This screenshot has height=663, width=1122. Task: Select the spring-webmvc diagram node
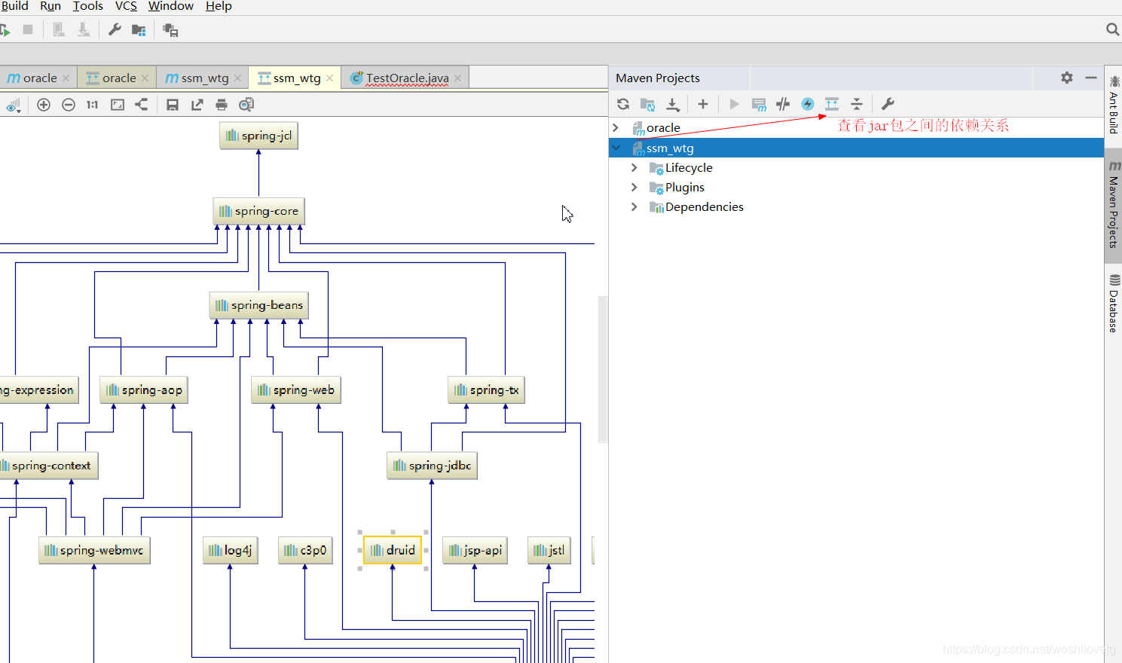click(94, 550)
